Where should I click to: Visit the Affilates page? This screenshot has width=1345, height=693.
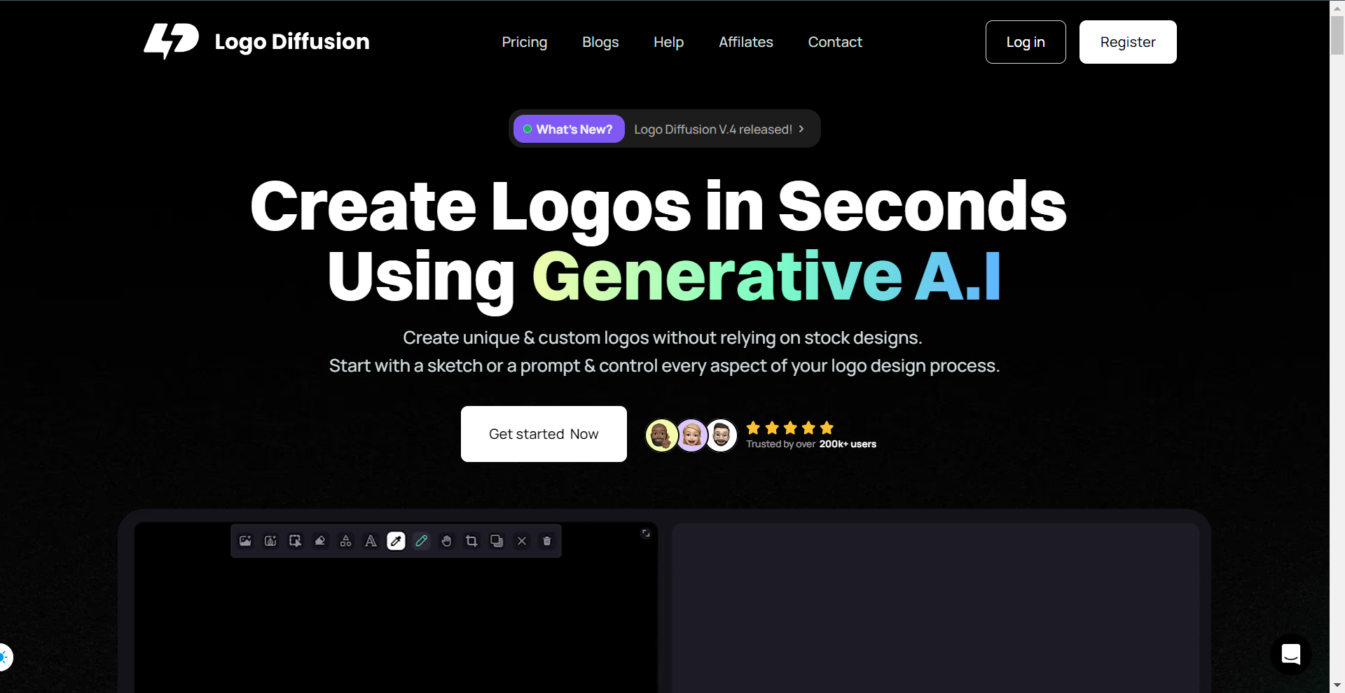pos(746,42)
